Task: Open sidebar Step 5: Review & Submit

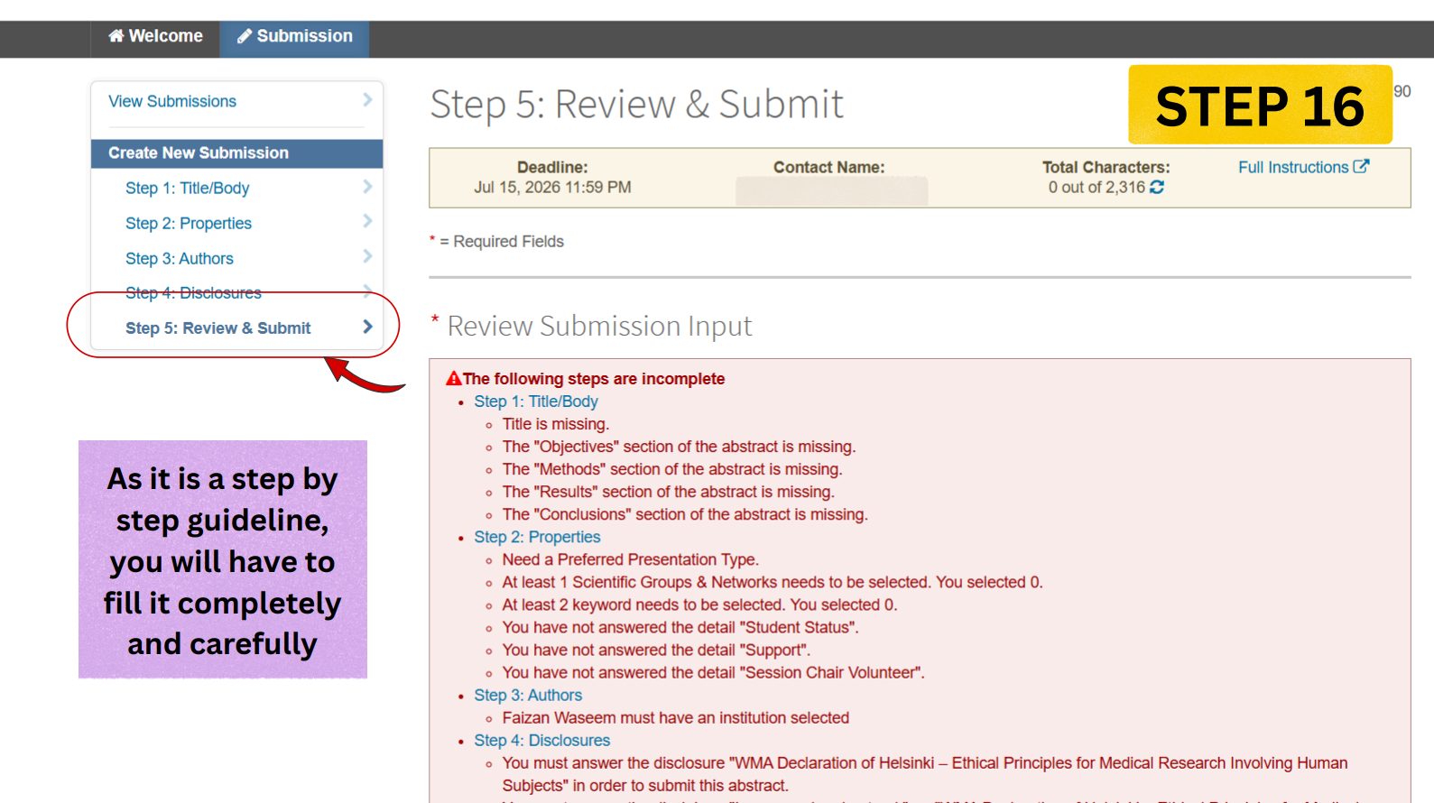Action: tap(217, 328)
